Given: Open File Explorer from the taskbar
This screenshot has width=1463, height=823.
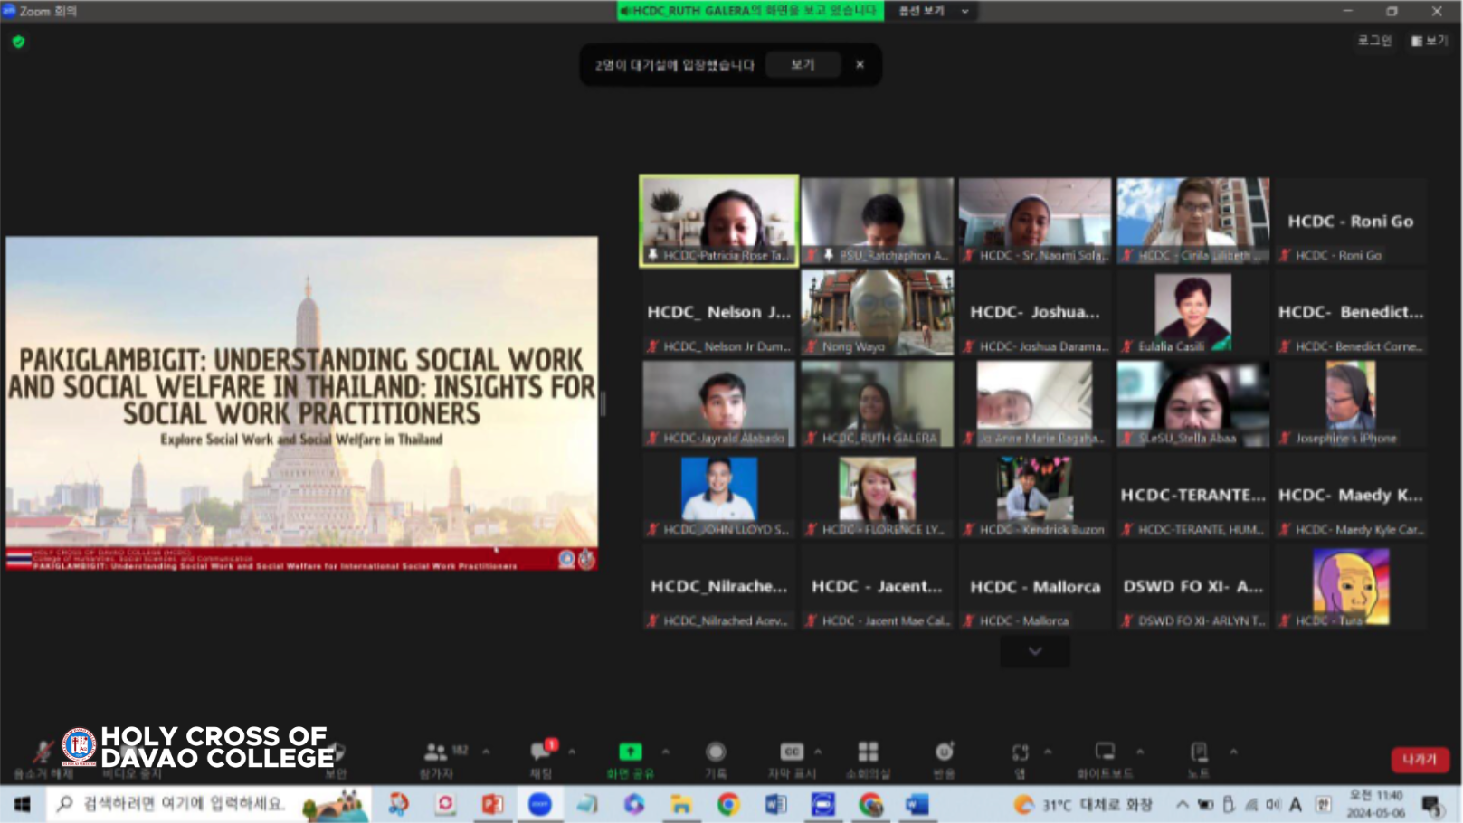Looking at the screenshot, I should click(681, 804).
